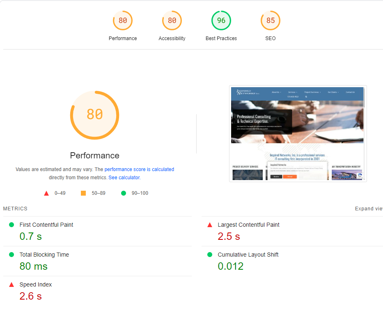Screen dimensions: 383x309
Task: Select the Total Blocking Time metric
Action: tap(97, 261)
